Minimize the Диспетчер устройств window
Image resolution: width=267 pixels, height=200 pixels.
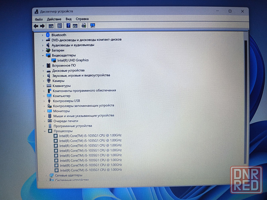218,11
